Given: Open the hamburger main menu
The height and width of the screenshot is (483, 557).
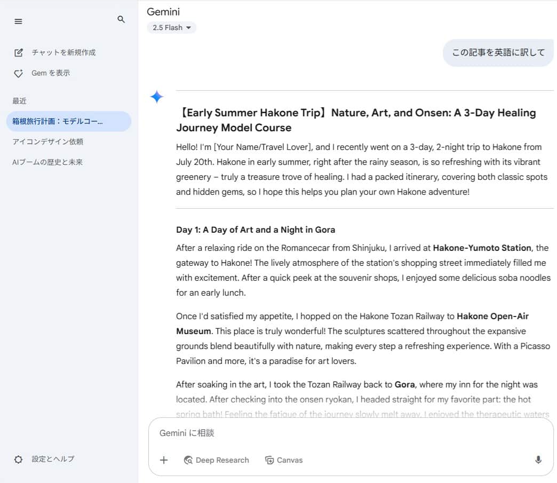Looking at the screenshot, I should 18,21.
